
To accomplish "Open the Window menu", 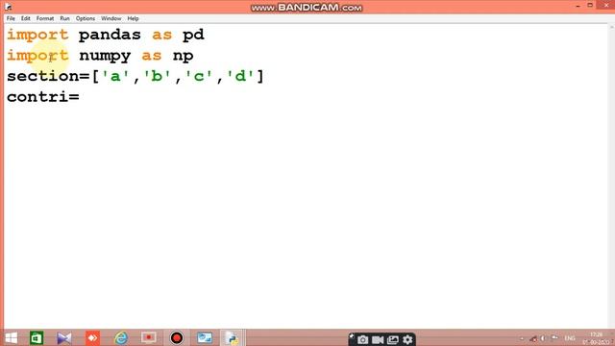I will (111, 18).
